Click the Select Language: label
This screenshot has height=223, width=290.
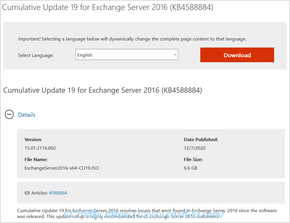click(36, 55)
